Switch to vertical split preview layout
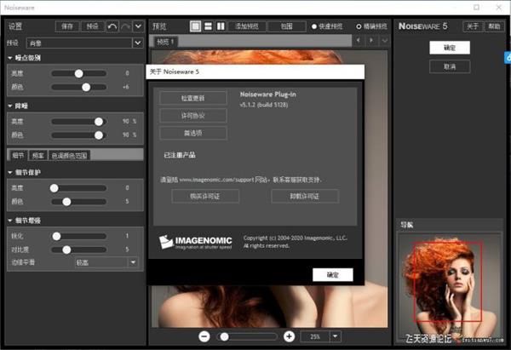This screenshot has width=511, height=350. (221, 26)
